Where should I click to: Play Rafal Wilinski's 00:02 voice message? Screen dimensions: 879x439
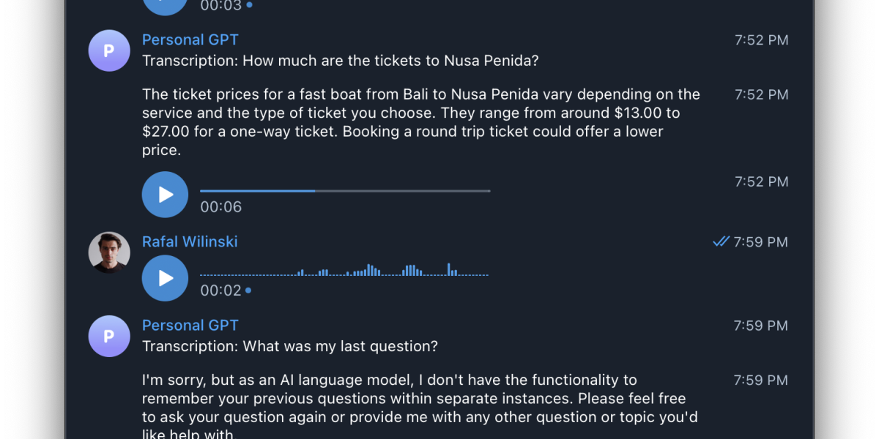click(x=165, y=278)
